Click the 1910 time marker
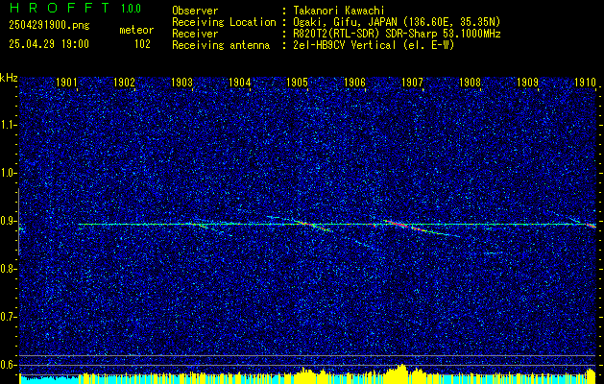This screenshot has width=604, height=384. pyautogui.click(x=585, y=82)
